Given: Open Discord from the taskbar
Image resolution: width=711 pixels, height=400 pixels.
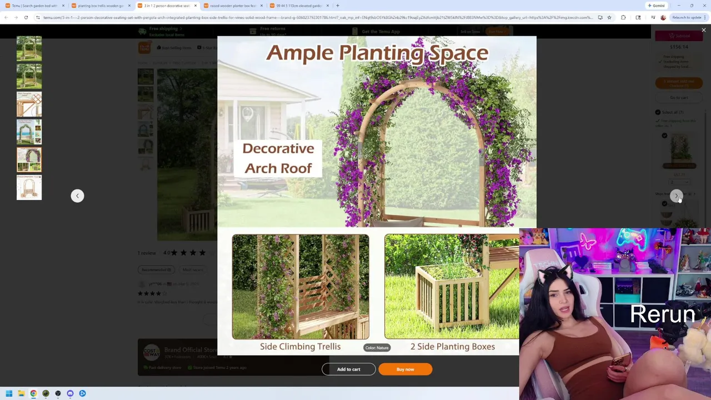Looking at the screenshot, I should coord(70,393).
